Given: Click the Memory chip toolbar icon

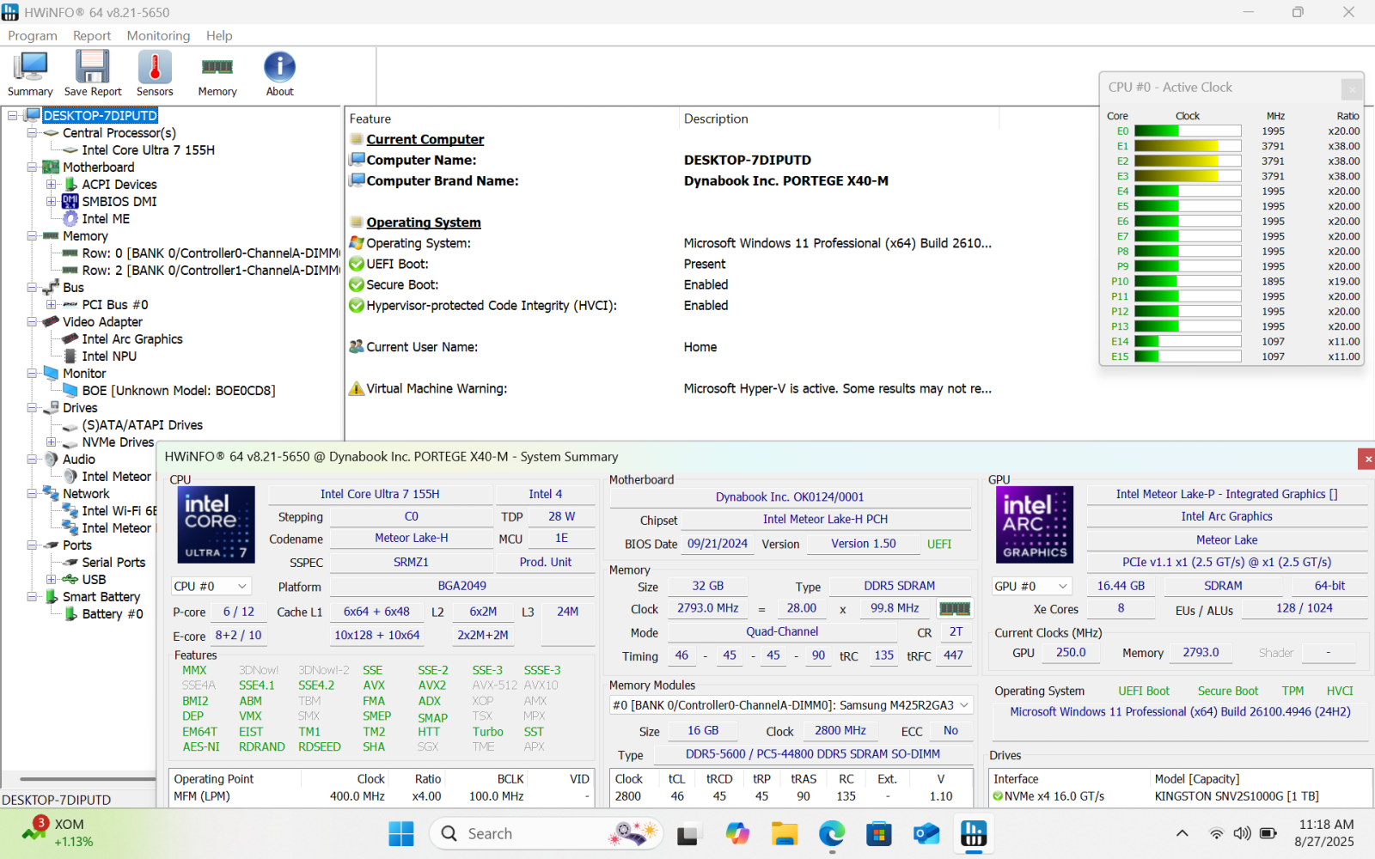Looking at the screenshot, I should point(217,67).
